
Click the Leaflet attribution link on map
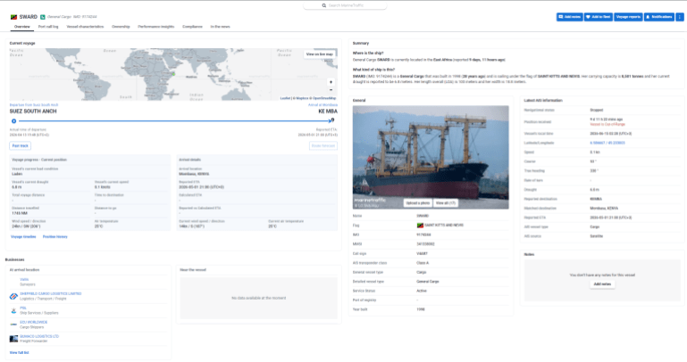pyautogui.click(x=285, y=98)
